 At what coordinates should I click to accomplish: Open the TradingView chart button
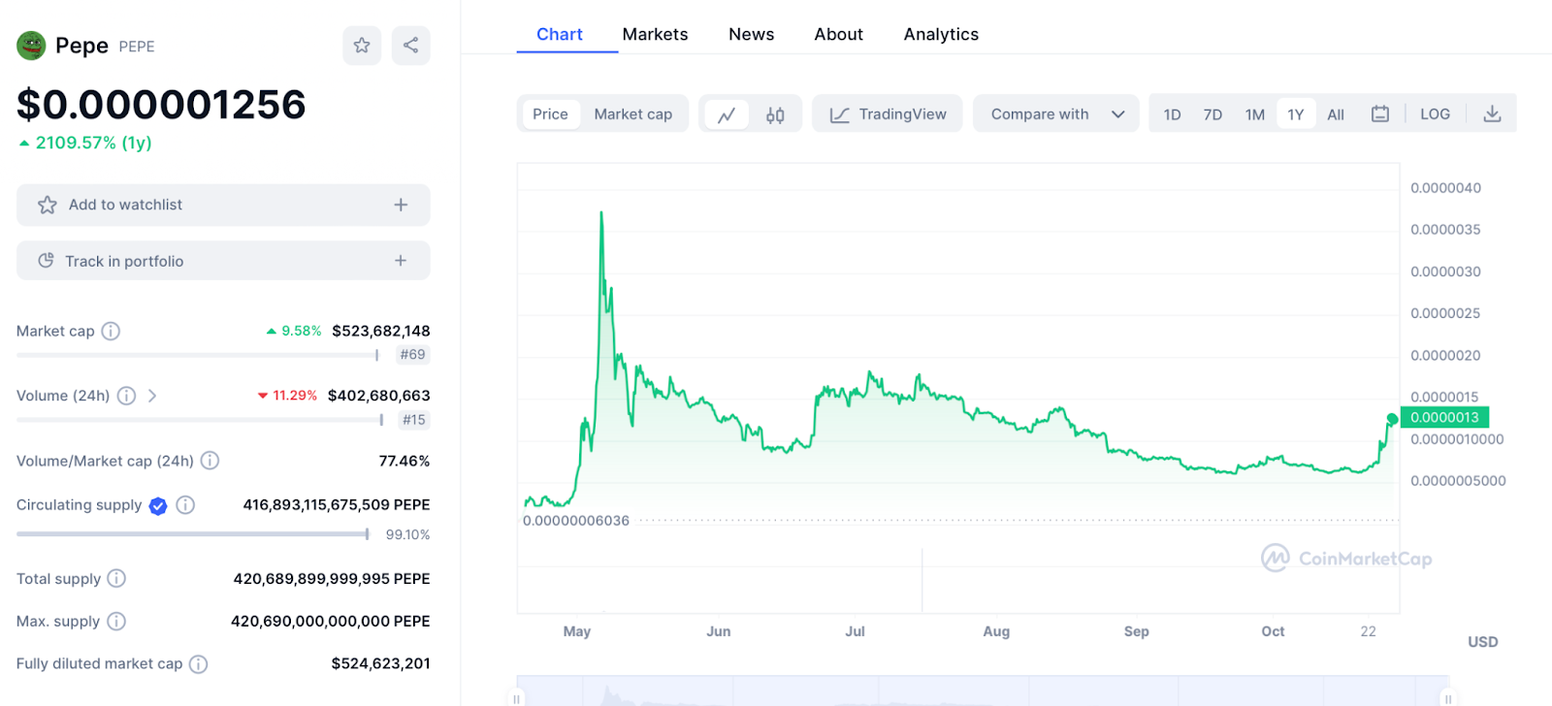888,113
